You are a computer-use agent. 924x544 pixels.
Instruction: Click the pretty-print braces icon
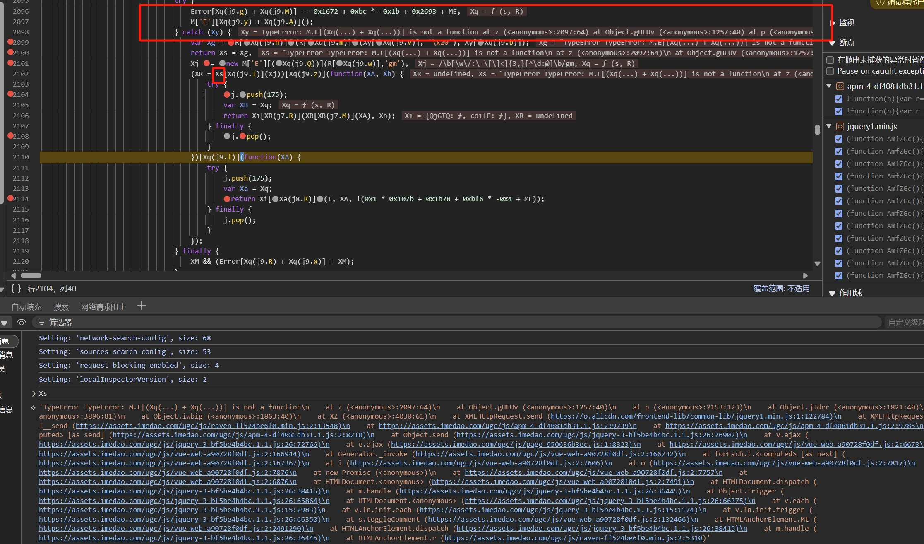click(16, 289)
